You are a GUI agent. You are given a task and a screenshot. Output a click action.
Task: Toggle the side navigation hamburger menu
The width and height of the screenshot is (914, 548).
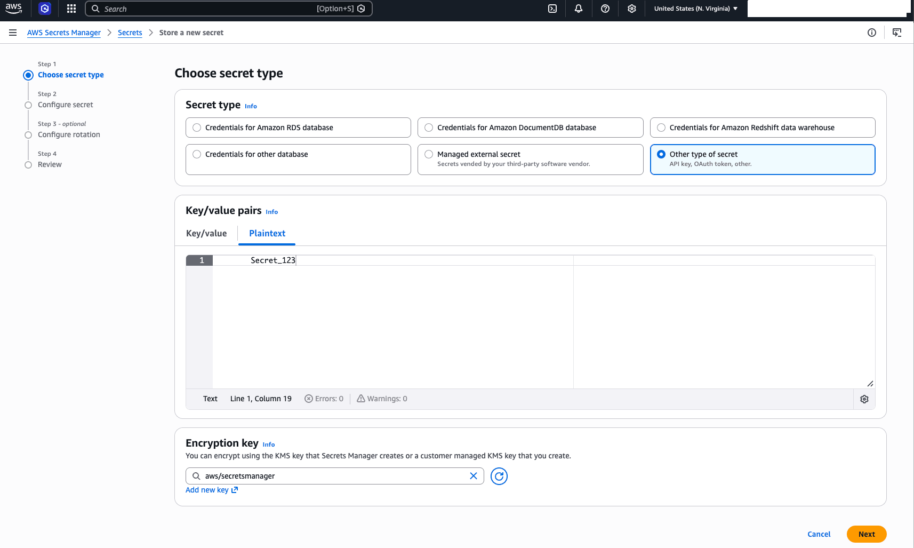(13, 33)
